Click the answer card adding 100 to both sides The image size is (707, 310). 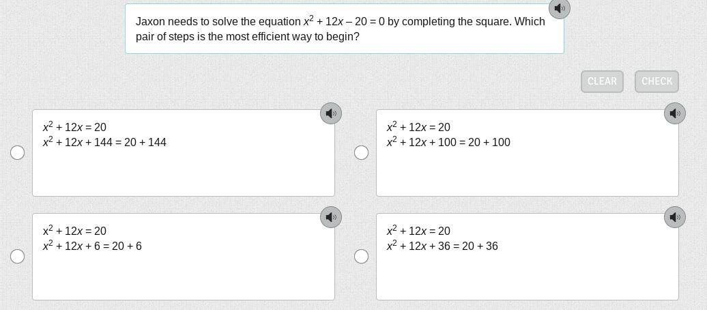click(x=527, y=171)
